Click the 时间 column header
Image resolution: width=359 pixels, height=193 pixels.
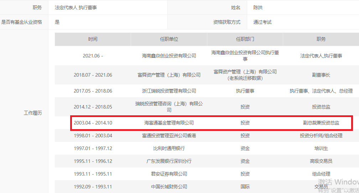pos(93,39)
